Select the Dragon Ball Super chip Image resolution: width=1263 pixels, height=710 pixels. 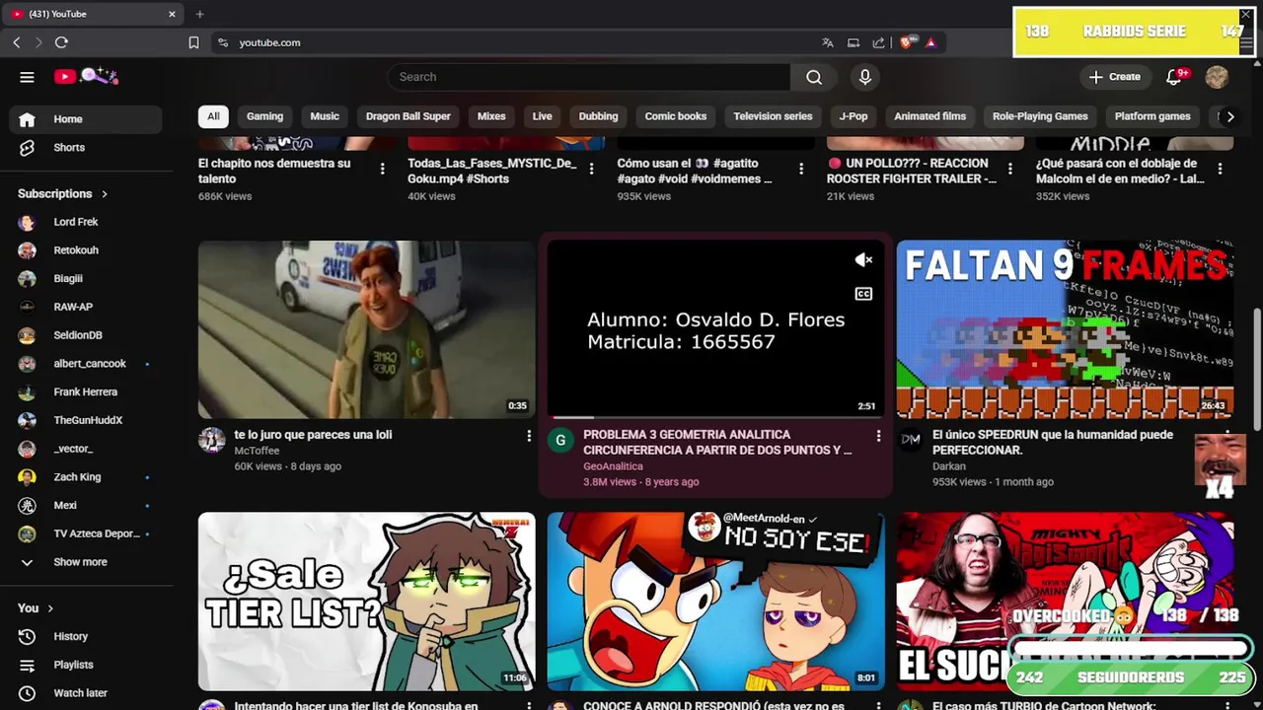[x=408, y=116]
